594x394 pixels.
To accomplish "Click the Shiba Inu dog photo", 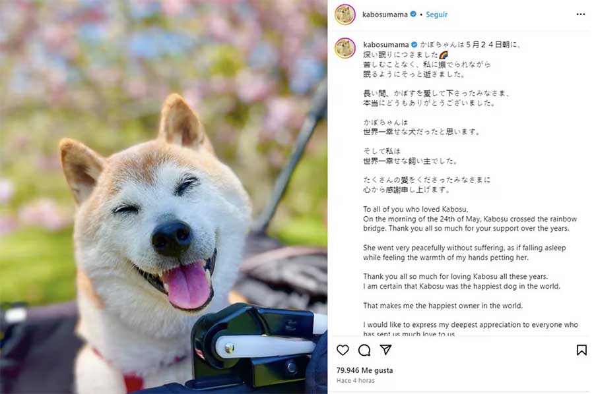I will click(164, 197).
